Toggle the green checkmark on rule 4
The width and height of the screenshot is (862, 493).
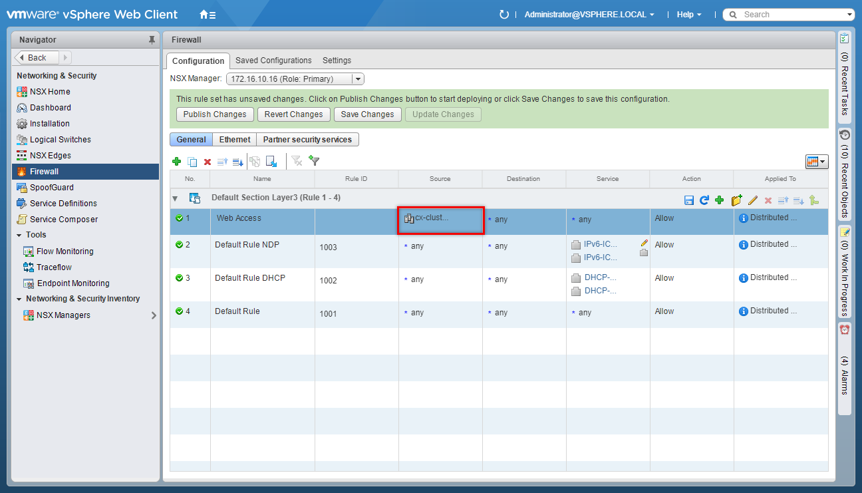(179, 311)
